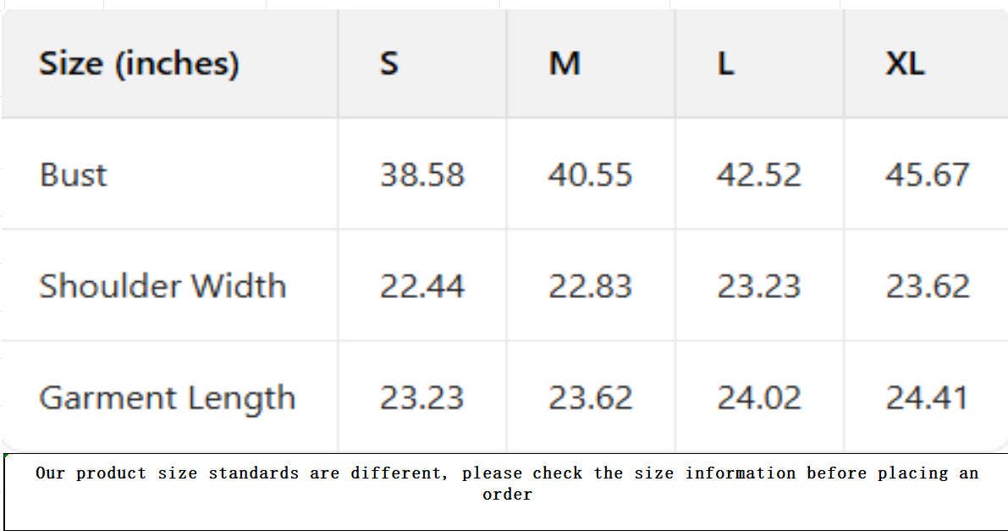The width and height of the screenshot is (1008, 531).
Task: Click the L size column header
Action: (x=726, y=64)
